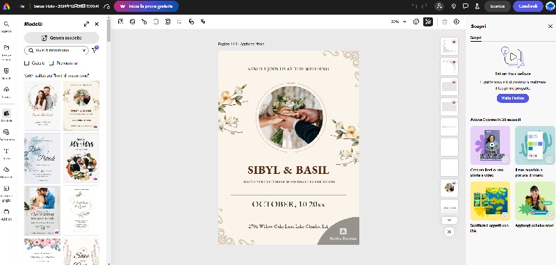This screenshot has width=556, height=265.
Task: Click the Inizia la prova gratuita button
Action: point(146,6)
